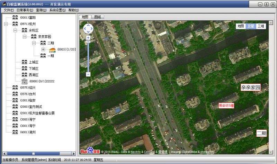Collapse the 亲亲家园 tree node

click(x=25, y=37)
